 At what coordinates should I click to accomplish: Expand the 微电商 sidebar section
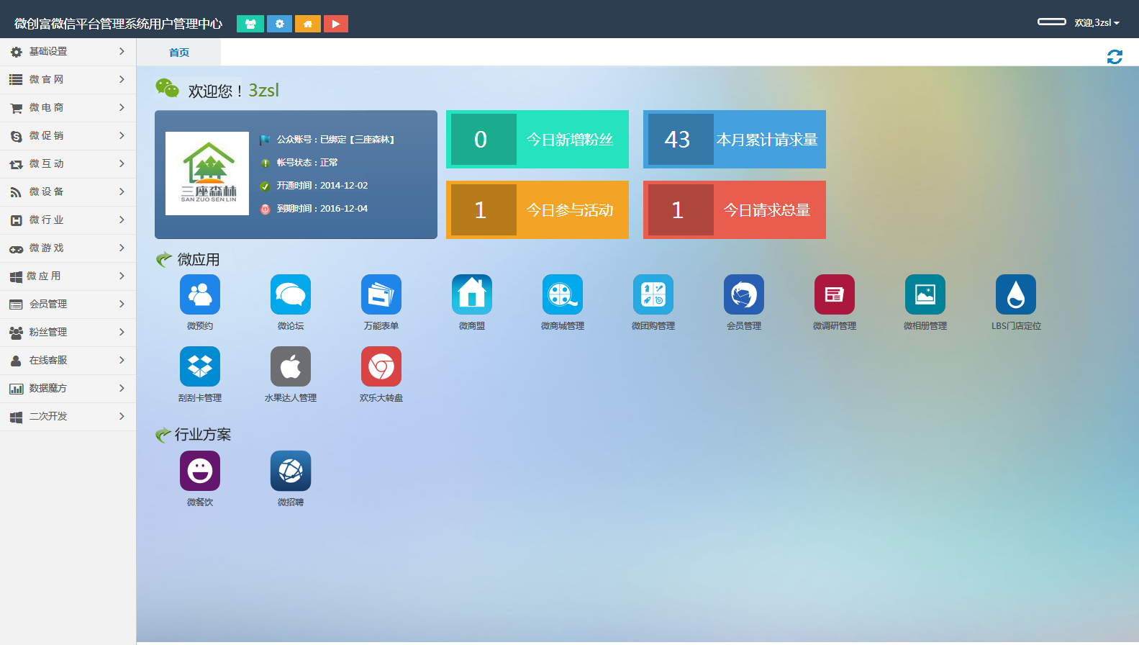pyautogui.click(x=68, y=108)
